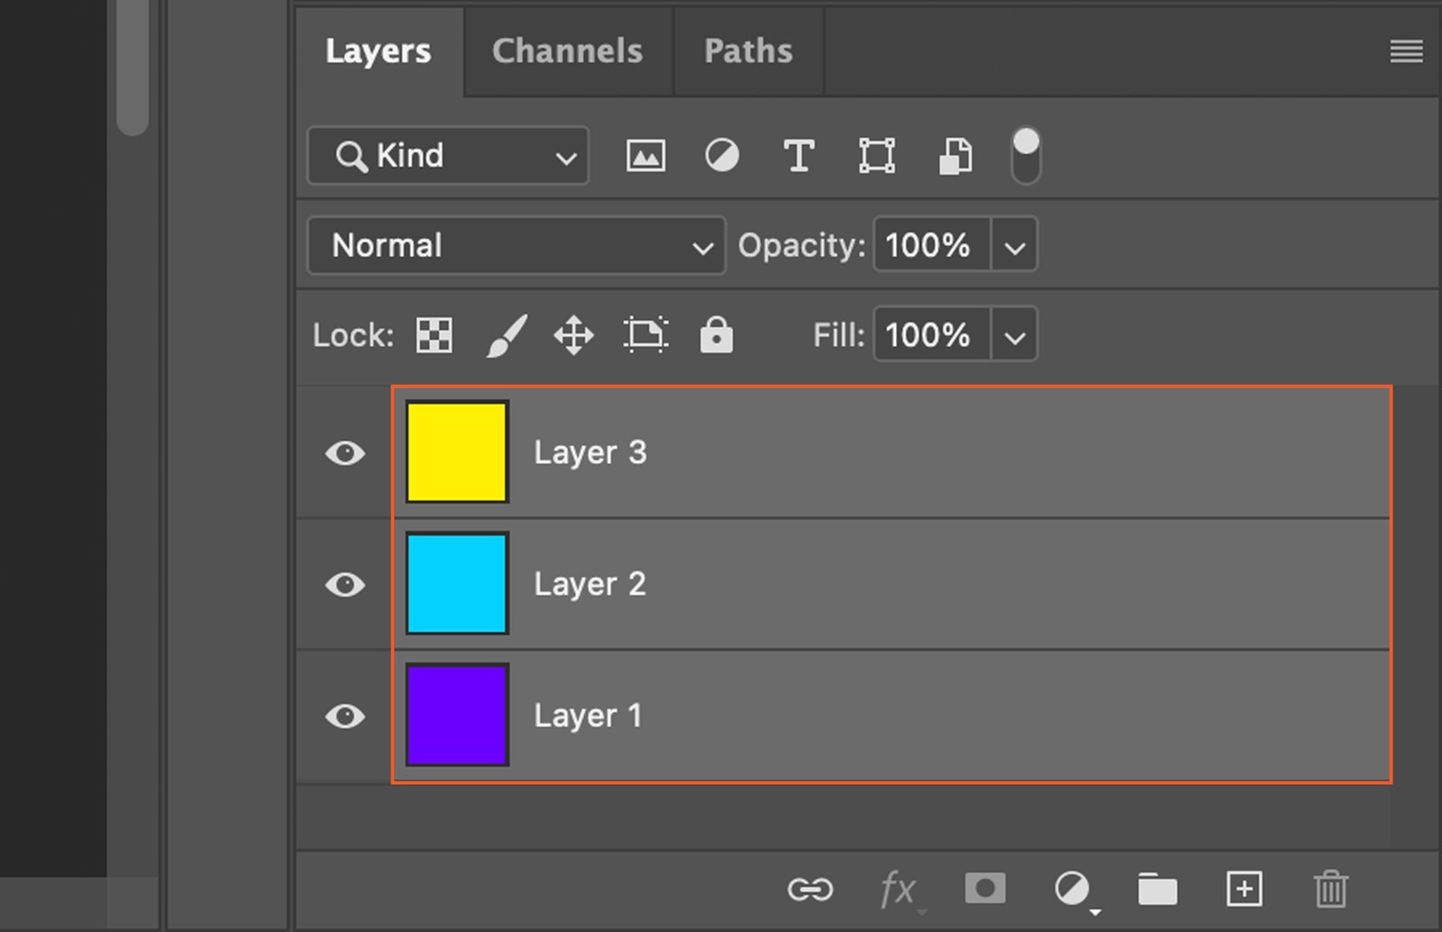Click the trash icon to delete layer
The height and width of the screenshot is (932, 1442).
pos(1330,890)
